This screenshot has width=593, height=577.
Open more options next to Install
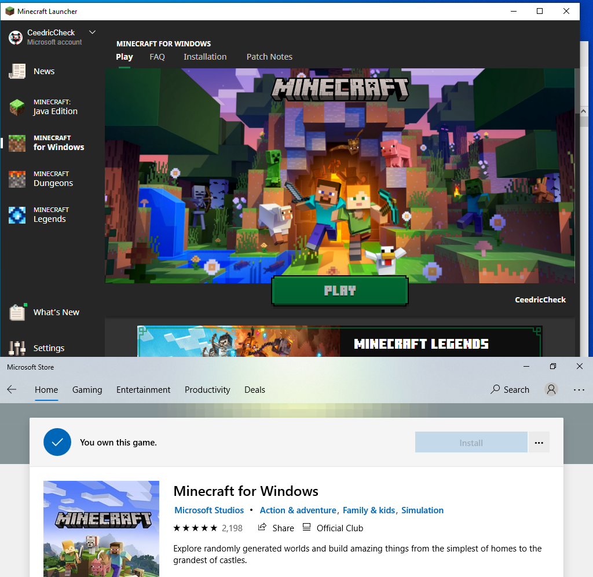point(539,442)
